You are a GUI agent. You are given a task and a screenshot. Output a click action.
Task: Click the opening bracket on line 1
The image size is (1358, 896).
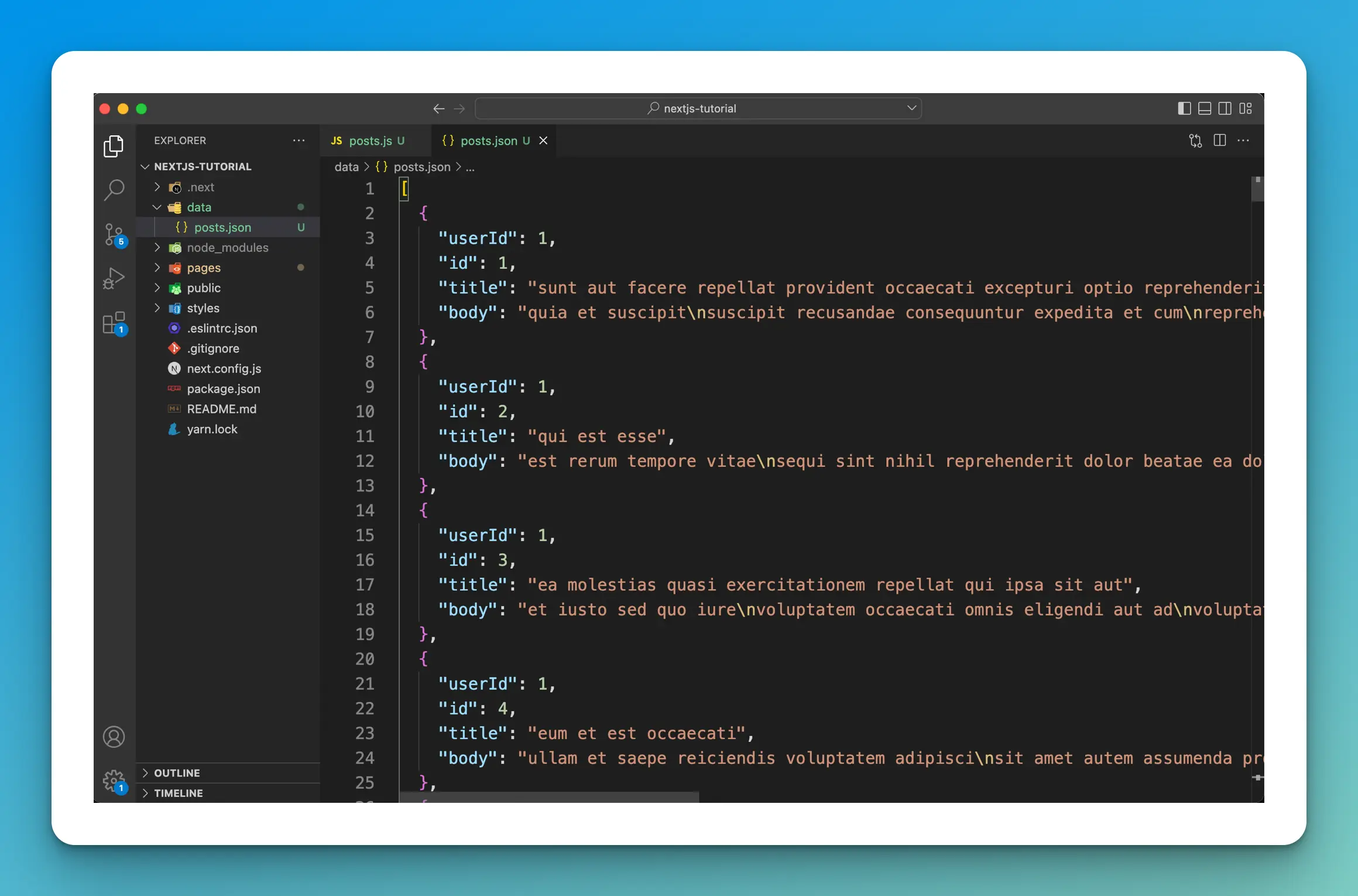coord(404,189)
